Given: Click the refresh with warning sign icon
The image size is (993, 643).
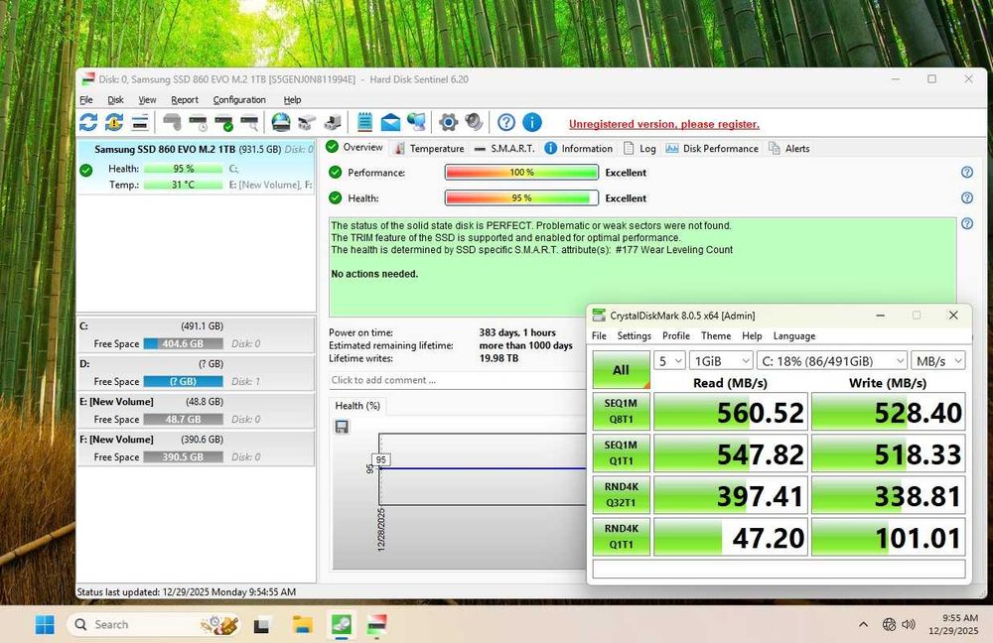Looking at the screenshot, I should click(x=114, y=122).
